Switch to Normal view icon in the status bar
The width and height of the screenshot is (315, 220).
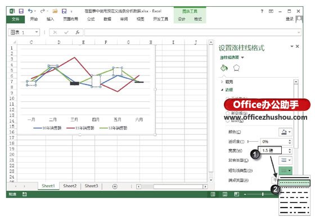(x=213, y=194)
